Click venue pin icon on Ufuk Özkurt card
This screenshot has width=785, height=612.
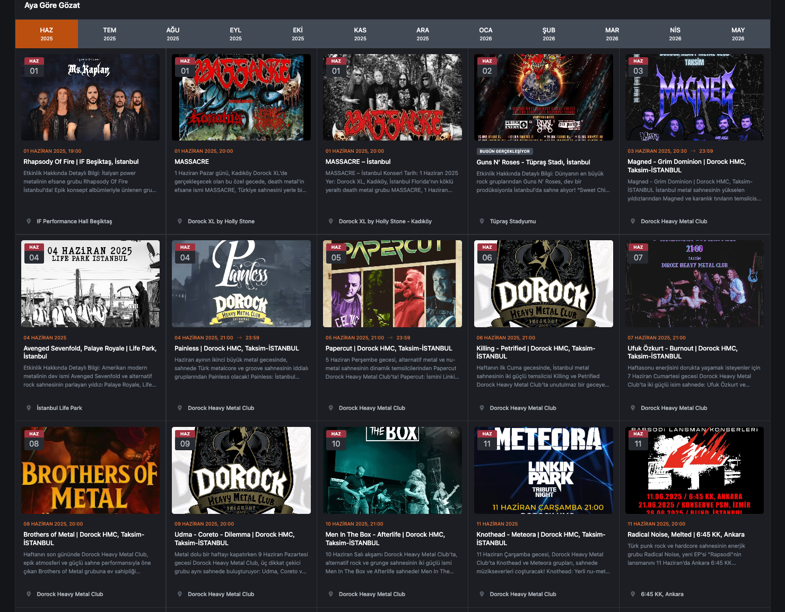[633, 408]
